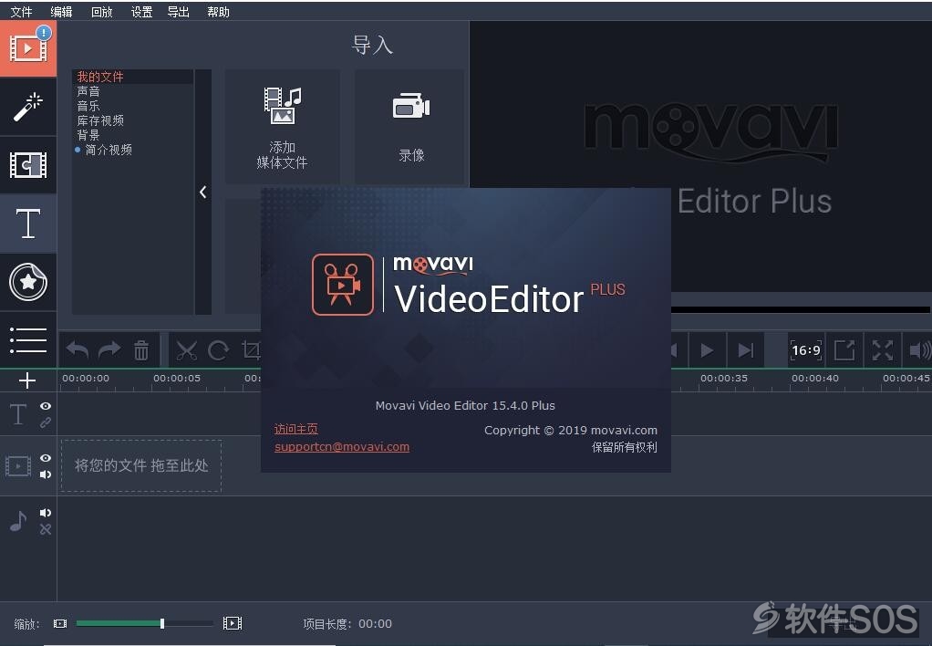The height and width of the screenshot is (646, 932).
Task: Click timeline ruler at 00:00:40
Action: [x=815, y=379]
